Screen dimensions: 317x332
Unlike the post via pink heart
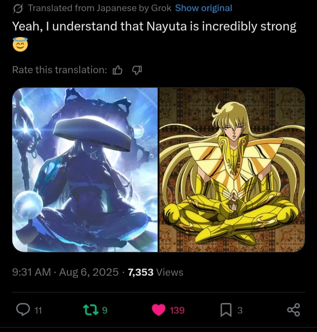pyautogui.click(x=158, y=310)
